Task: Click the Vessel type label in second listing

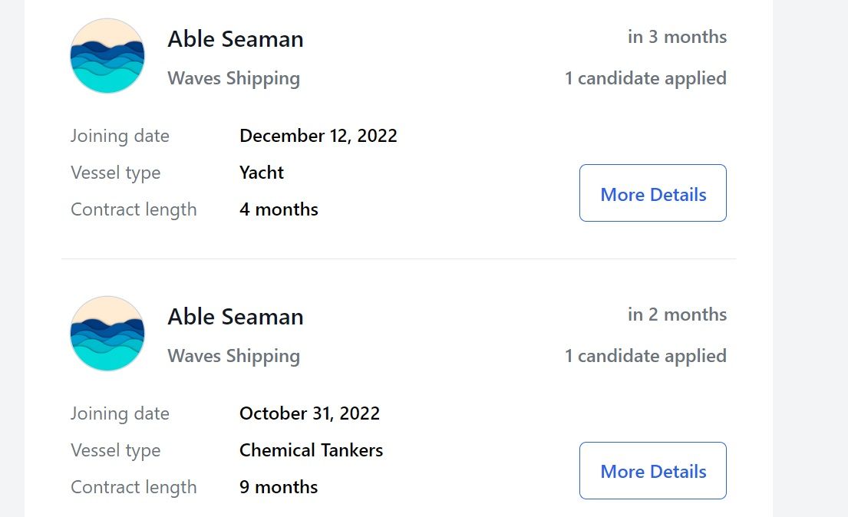Action: click(116, 450)
